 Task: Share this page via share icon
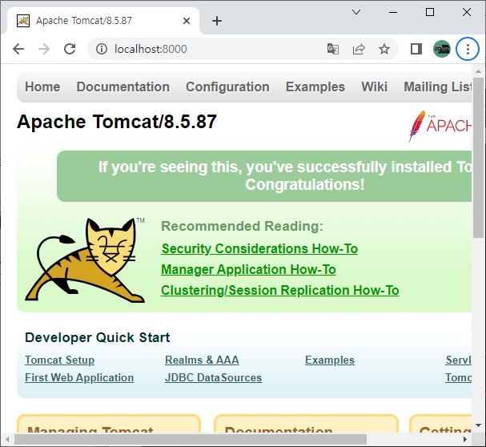pos(359,49)
